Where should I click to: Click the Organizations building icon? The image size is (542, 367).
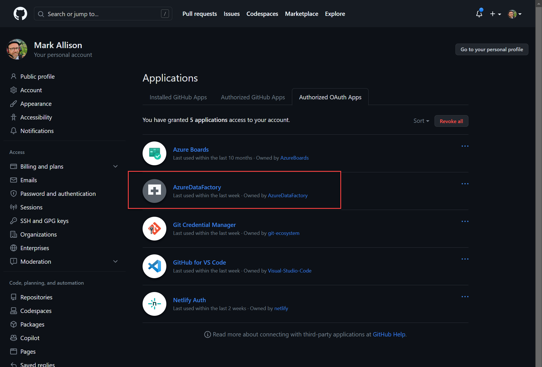[13, 234]
